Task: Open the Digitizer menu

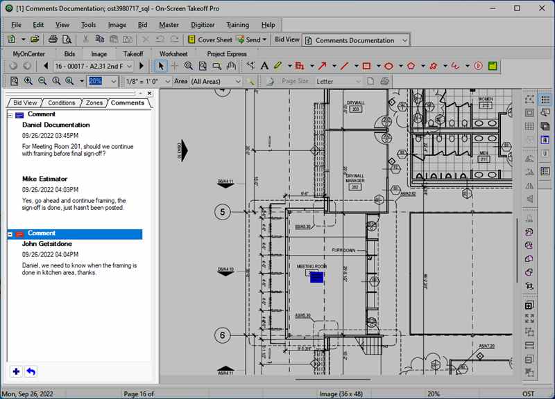Action: click(203, 25)
